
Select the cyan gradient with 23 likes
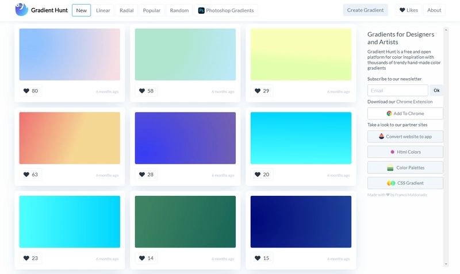coord(70,222)
